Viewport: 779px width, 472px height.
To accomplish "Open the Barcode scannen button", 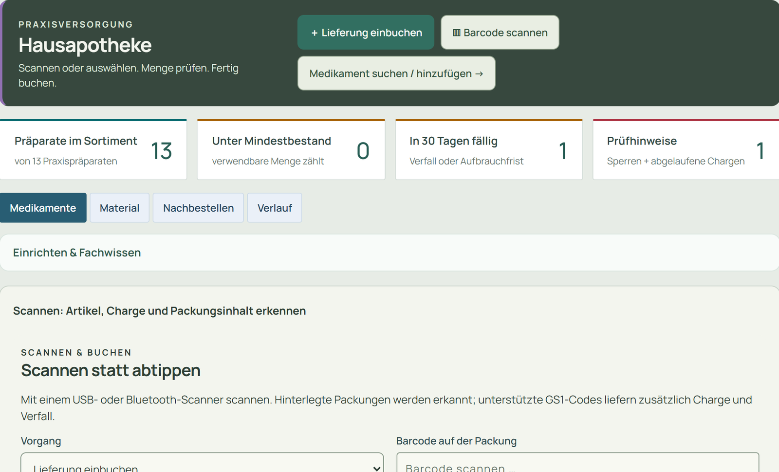I will [500, 32].
